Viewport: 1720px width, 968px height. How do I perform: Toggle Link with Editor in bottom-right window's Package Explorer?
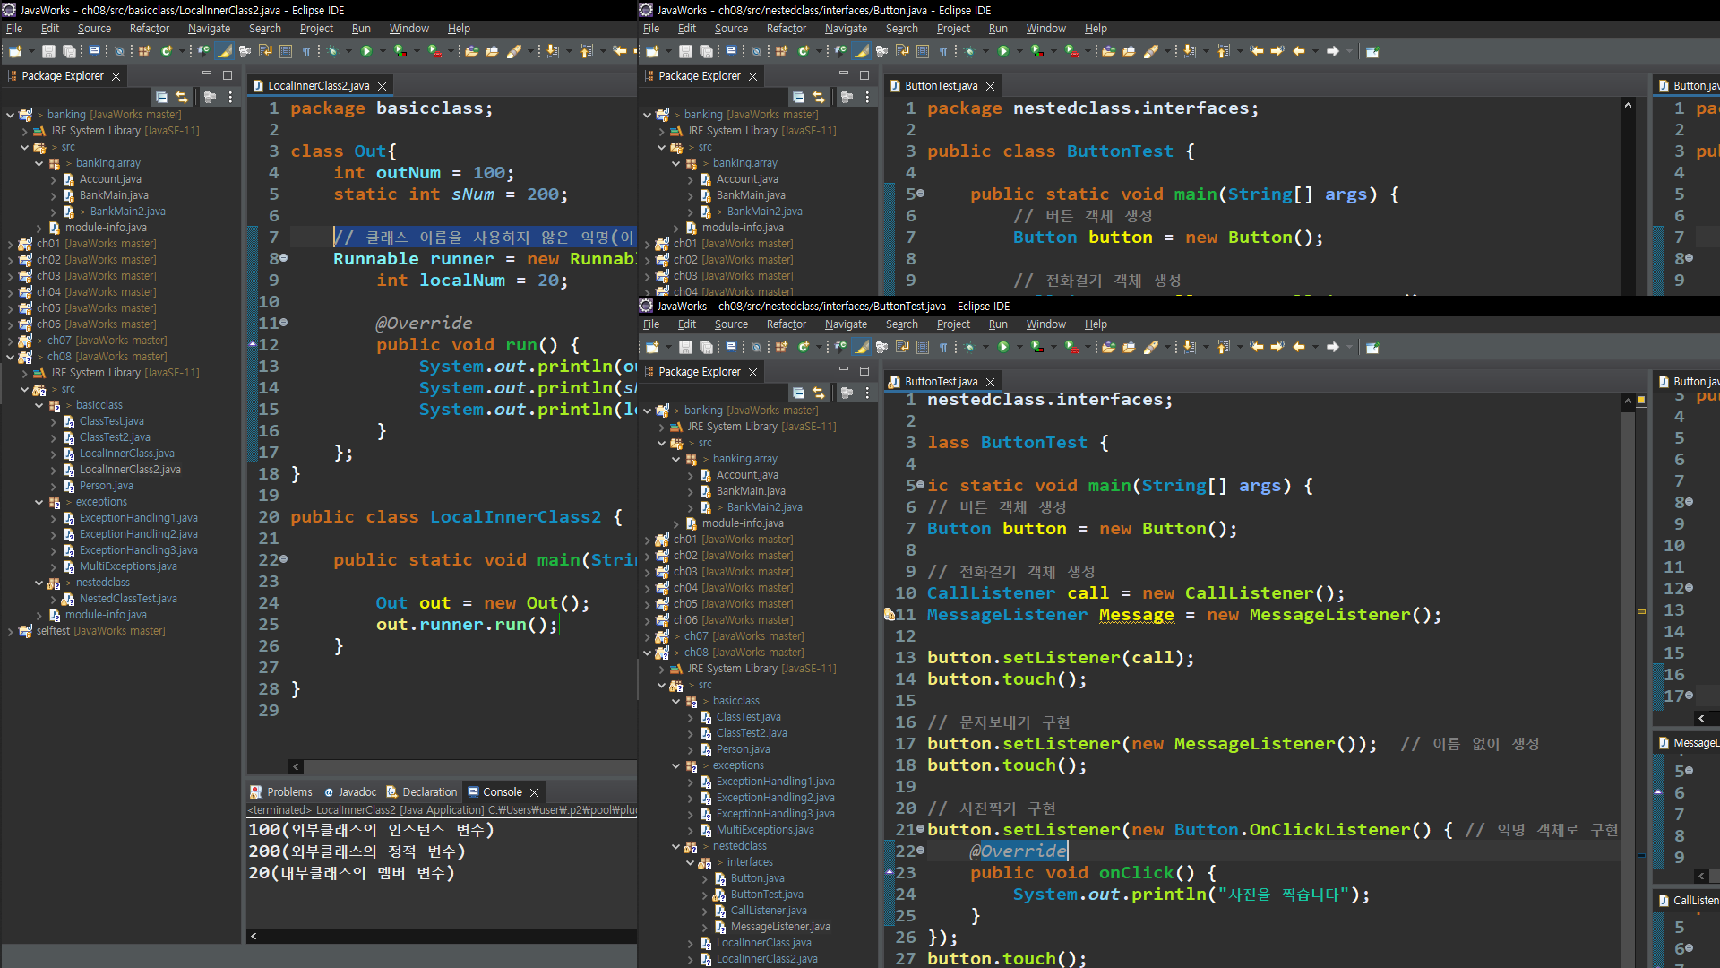(819, 393)
